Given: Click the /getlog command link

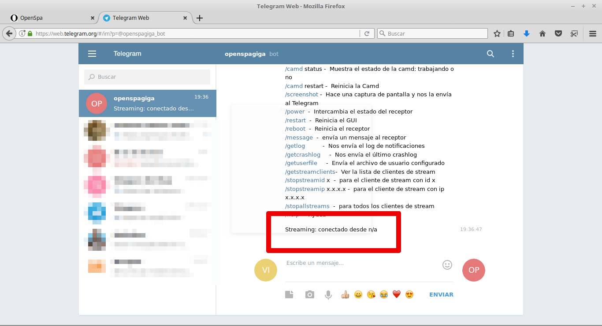Looking at the screenshot, I should pyautogui.click(x=295, y=146).
